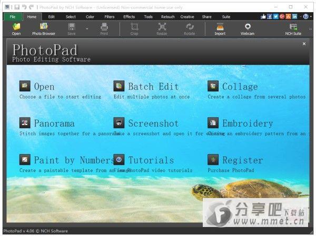Click the Tutorials heading link
Screen dimensions: 316x237
tap(151, 160)
